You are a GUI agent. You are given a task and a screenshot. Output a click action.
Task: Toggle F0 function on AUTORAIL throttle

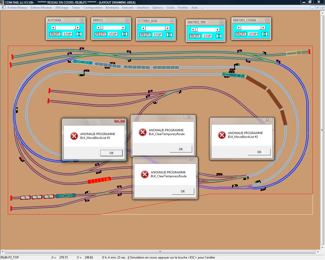tap(52, 34)
